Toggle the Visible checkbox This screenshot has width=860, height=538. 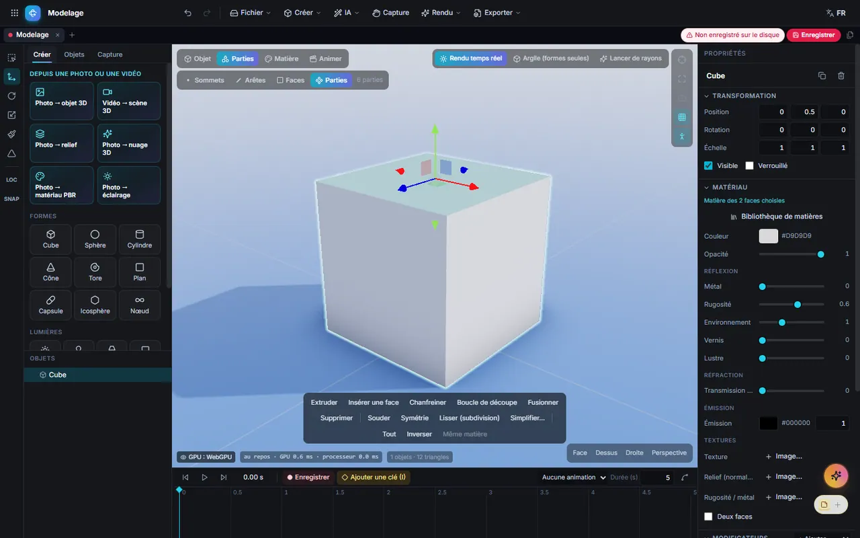[x=708, y=165]
